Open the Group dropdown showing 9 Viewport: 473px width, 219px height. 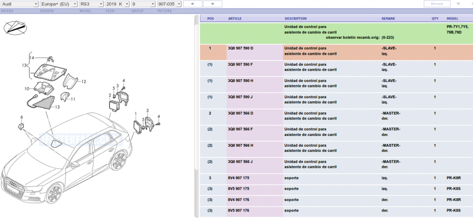[x=143, y=4]
